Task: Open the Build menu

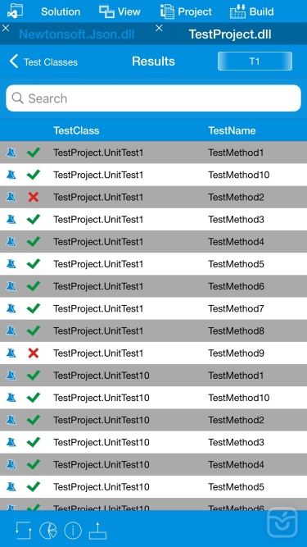Action: point(251,11)
